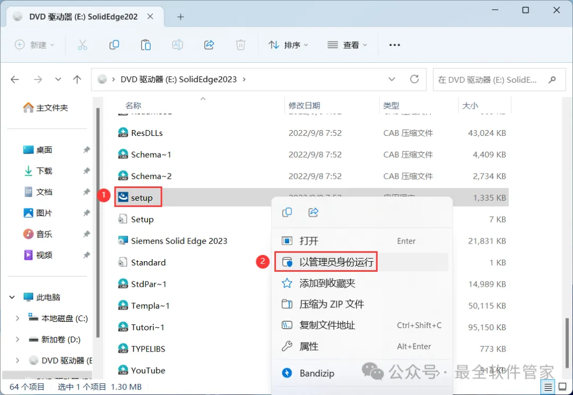Expand address bar history dropdown
The width and height of the screenshot is (573, 395).
point(392,79)
